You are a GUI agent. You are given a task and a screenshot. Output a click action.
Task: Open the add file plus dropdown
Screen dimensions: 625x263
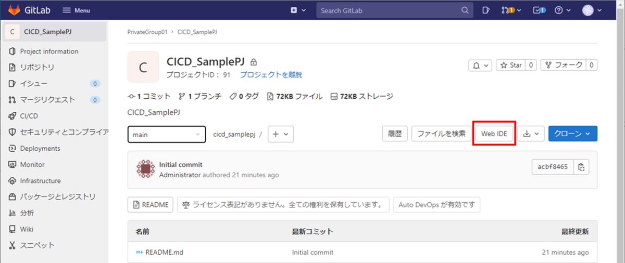click(x=281, y=134)
